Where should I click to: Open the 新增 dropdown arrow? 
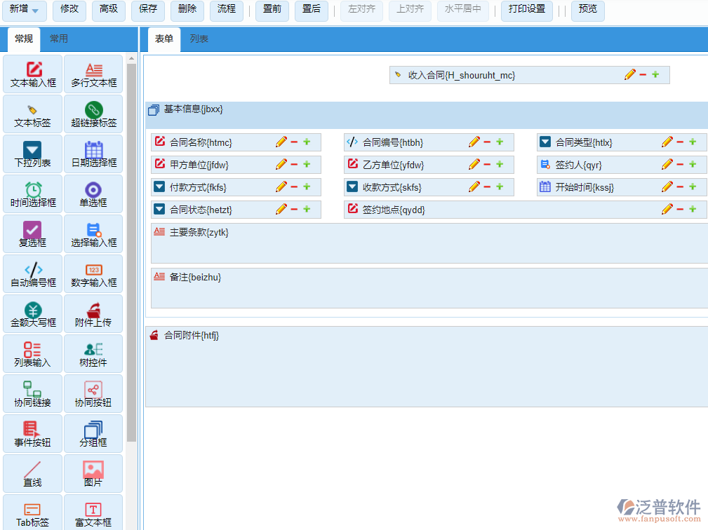click(34, 11)
